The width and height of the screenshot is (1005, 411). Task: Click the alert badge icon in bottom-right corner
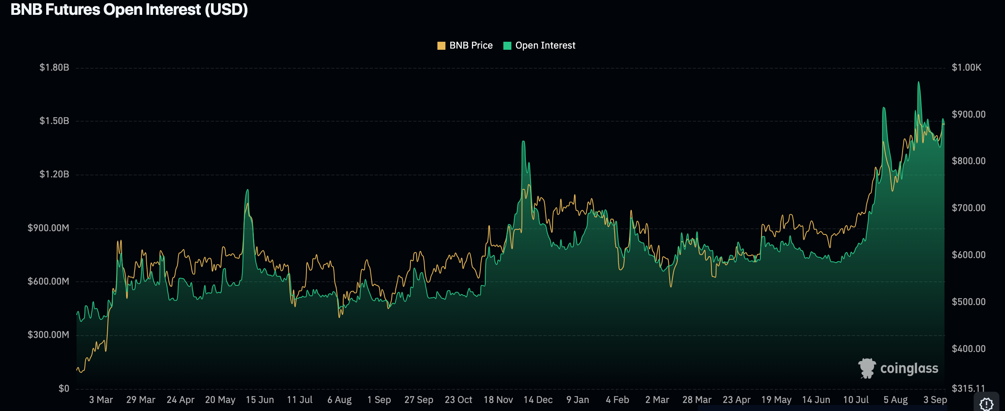pos(986,403)
